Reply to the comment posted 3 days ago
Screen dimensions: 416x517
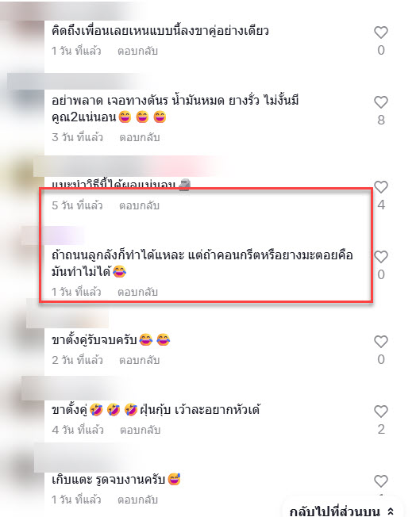[139, 137]
